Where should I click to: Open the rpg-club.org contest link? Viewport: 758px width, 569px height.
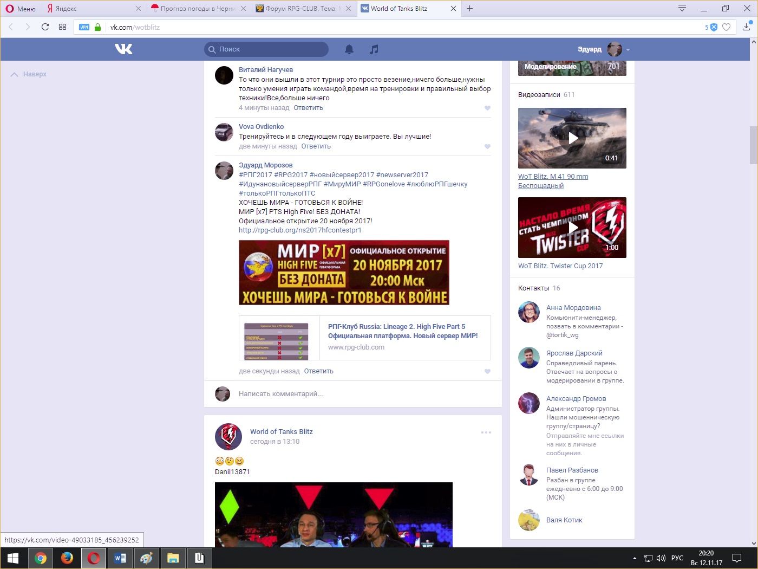point(300,230)
